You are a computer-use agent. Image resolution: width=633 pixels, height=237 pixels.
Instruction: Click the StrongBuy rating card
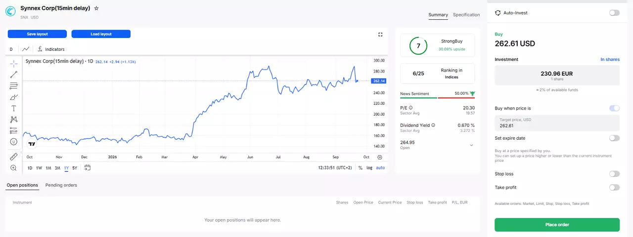point(437,45)
